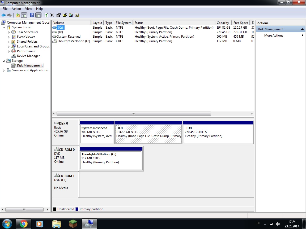306x229 pixels.
Task: Sort by the Free Space column header
Action: coord(241,23)
